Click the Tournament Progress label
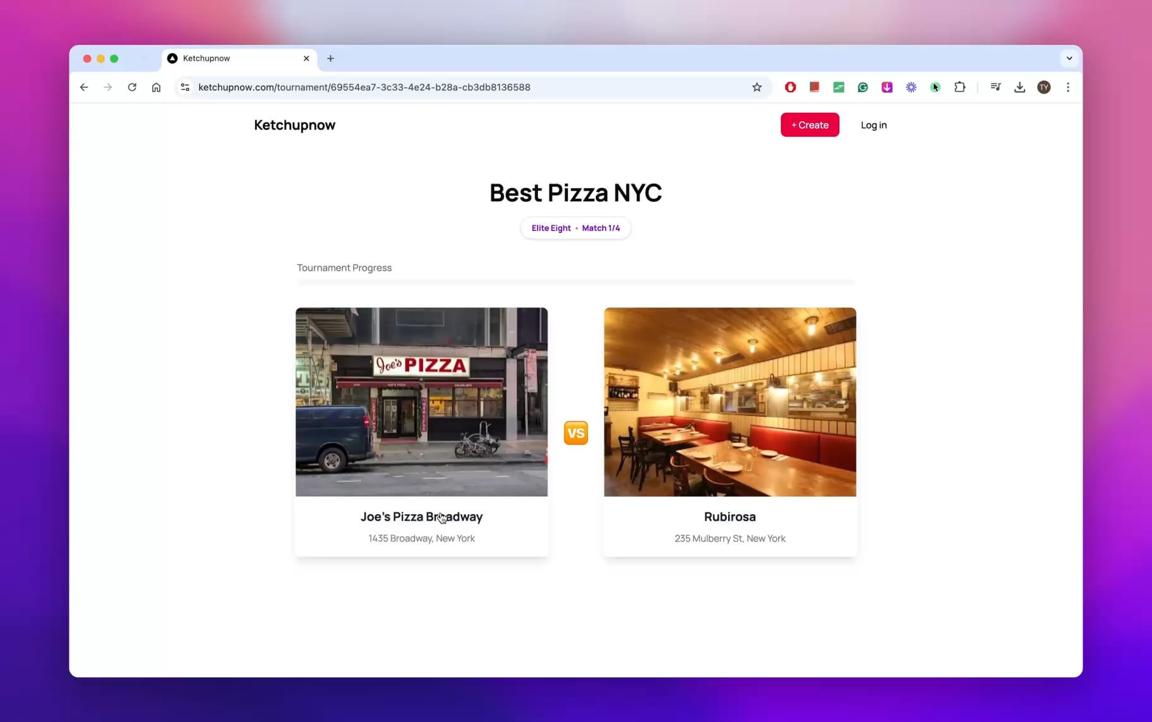The height and width of the screenshot is (722, 1152). 344,268
